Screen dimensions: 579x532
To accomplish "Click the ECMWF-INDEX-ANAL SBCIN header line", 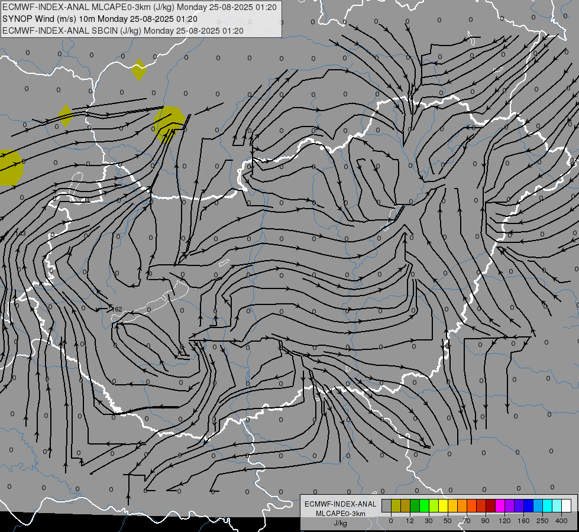I will pos(122,31).
